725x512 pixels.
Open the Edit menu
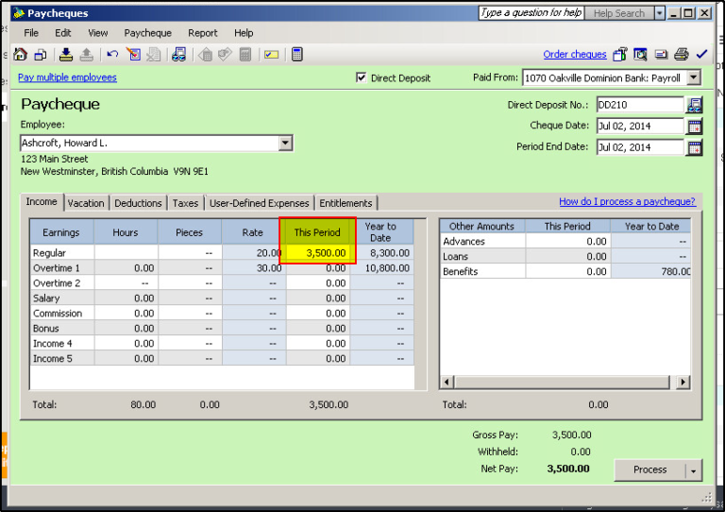pyautogui.click(x=63, y=33)
